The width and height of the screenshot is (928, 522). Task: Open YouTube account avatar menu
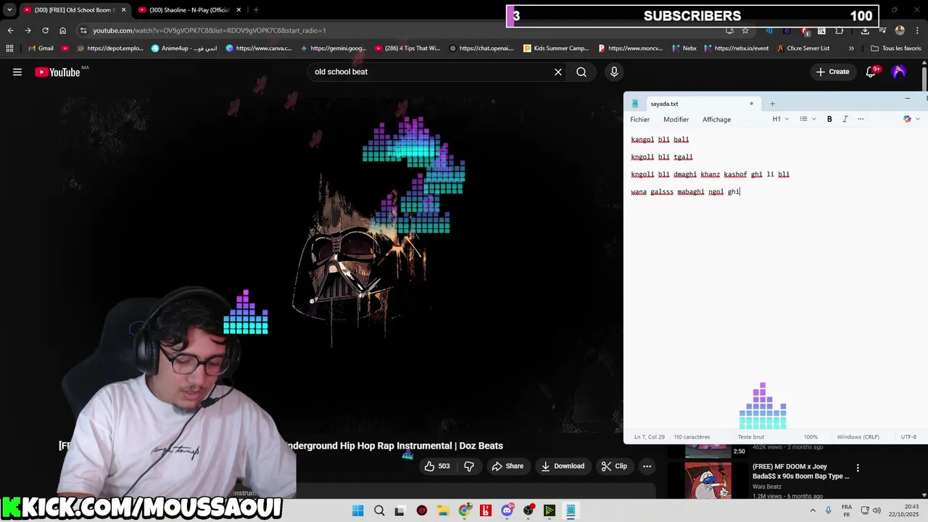point(899,72)
